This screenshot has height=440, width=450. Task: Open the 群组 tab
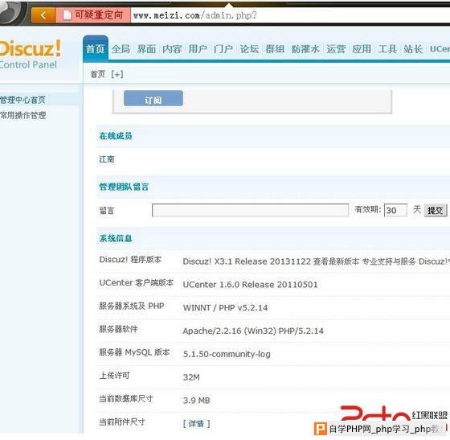275,49
